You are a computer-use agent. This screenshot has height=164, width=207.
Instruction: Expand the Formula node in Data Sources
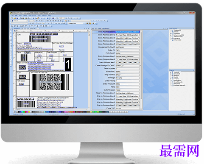(x=171, y=33)
